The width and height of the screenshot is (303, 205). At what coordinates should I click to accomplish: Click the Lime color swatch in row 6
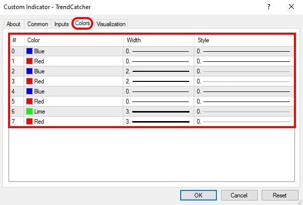click(x=29, y=111)
